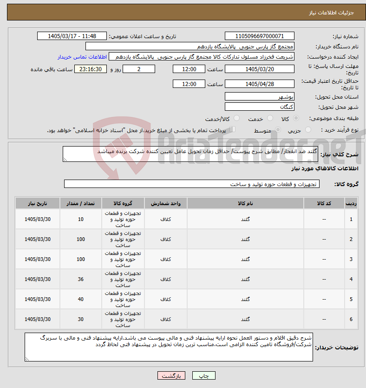
Task: Click the شرح کلی نیاز description textbox
Action: click(190, 154)
